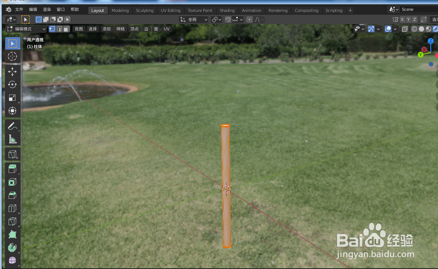Viewport: 438px width, 269px height.
Task: Select the Knife tool
Action: [12, 221]
